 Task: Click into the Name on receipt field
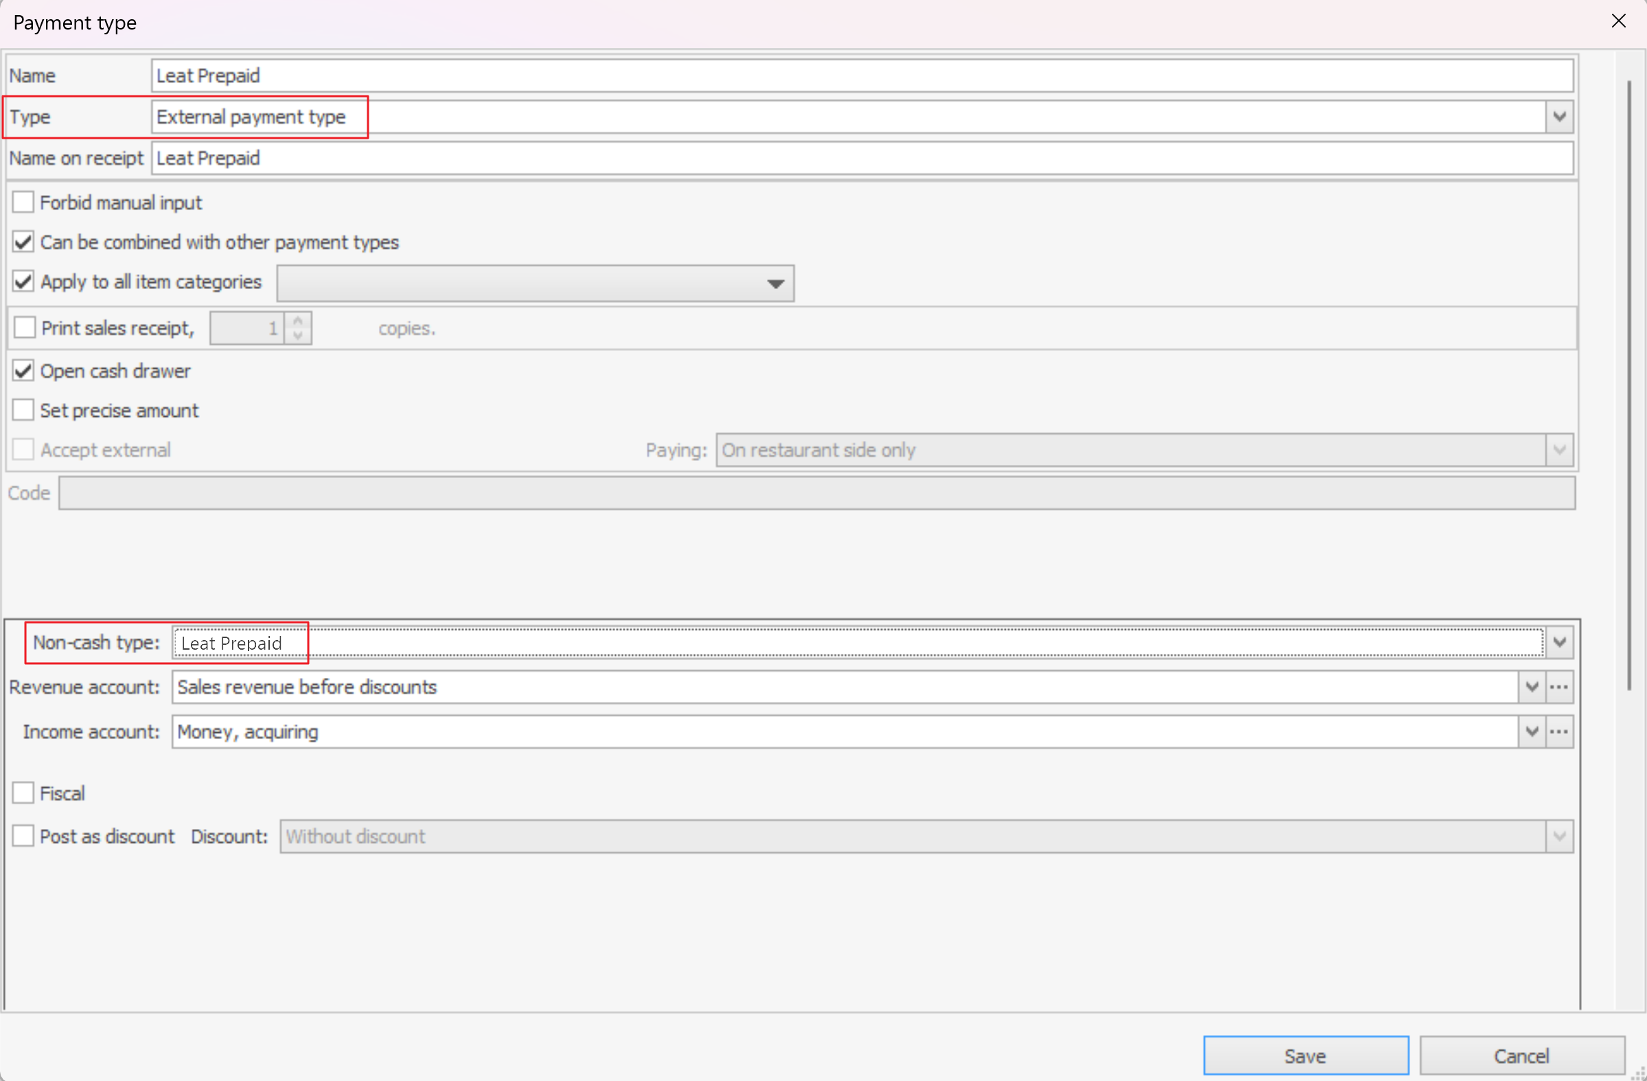(862, 159)
